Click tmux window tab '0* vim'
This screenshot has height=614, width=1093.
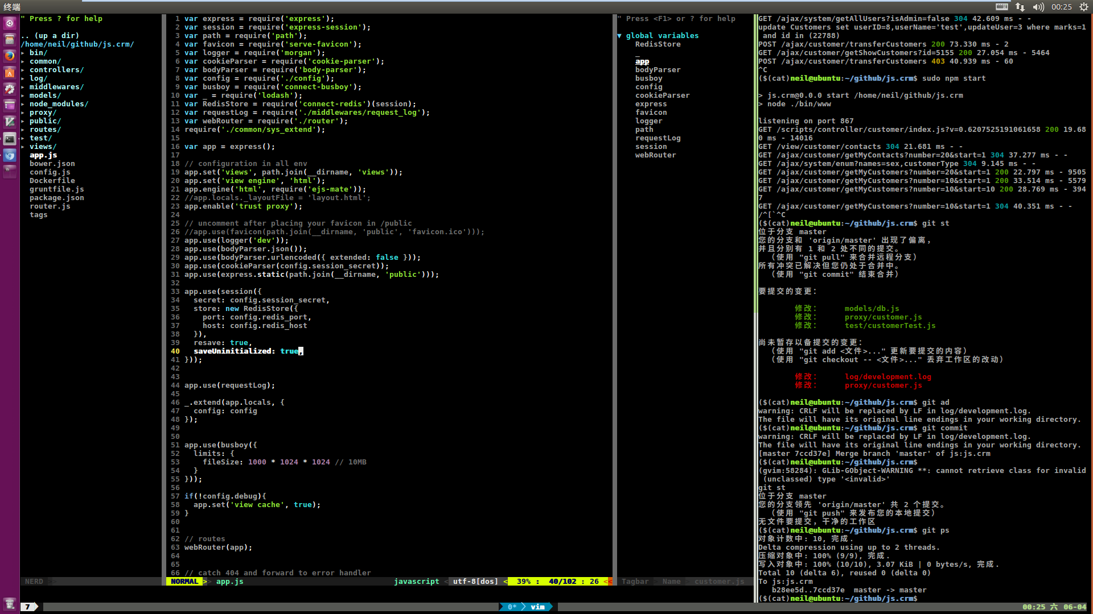click(x=527, y=607)
